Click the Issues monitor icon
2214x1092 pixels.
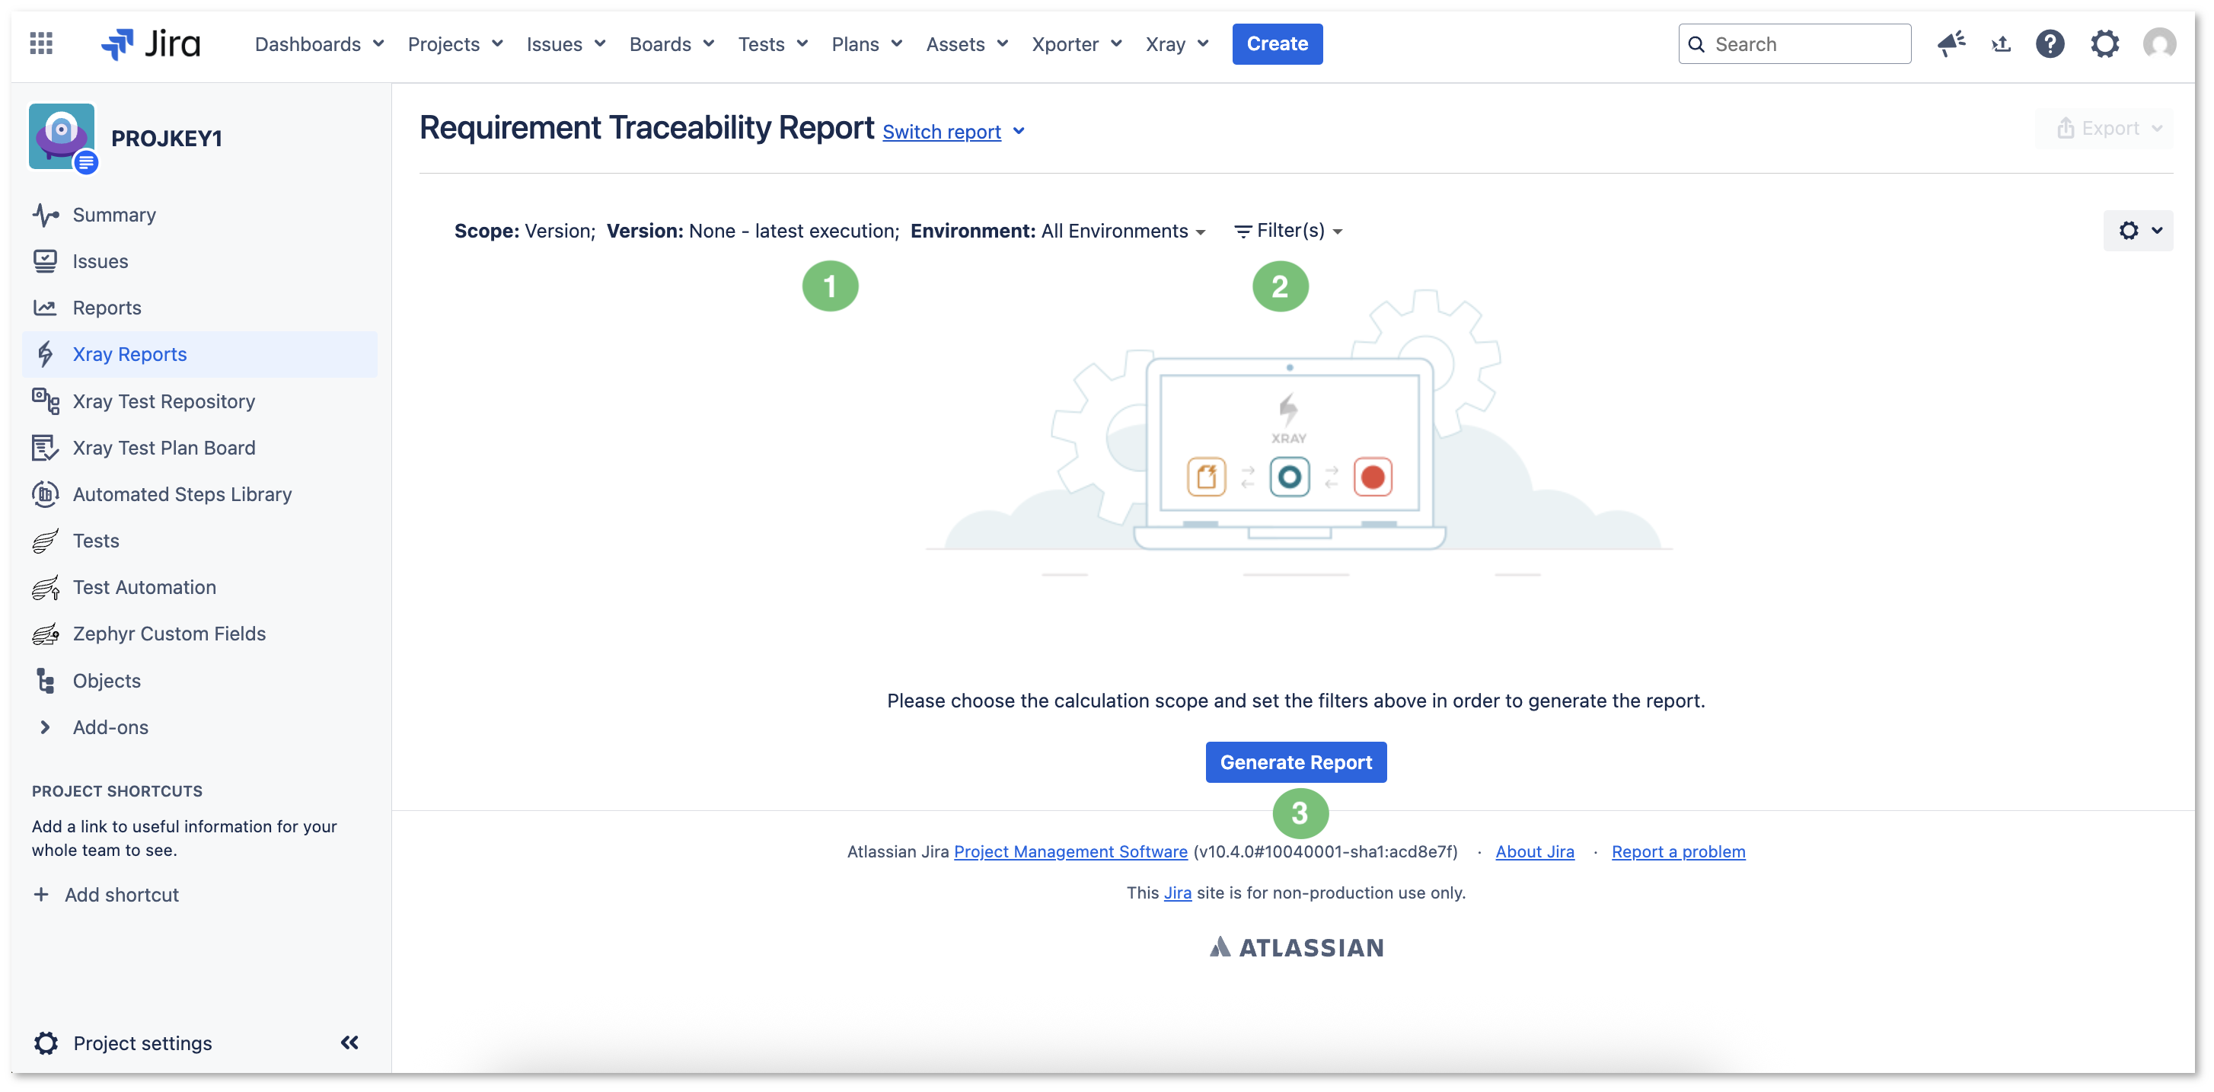pos(46,260)
